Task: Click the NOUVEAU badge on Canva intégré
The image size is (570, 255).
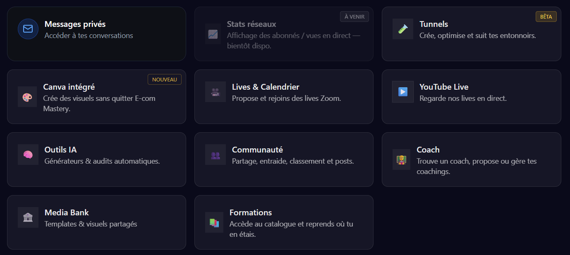Action: point(164,79)
